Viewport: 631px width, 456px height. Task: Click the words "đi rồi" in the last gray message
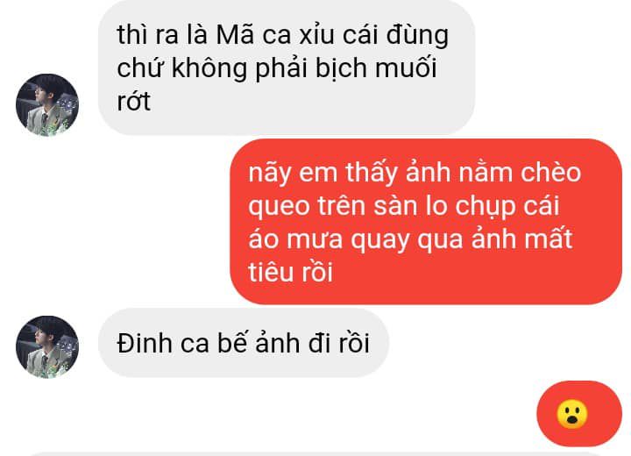[x=339, y=343]
